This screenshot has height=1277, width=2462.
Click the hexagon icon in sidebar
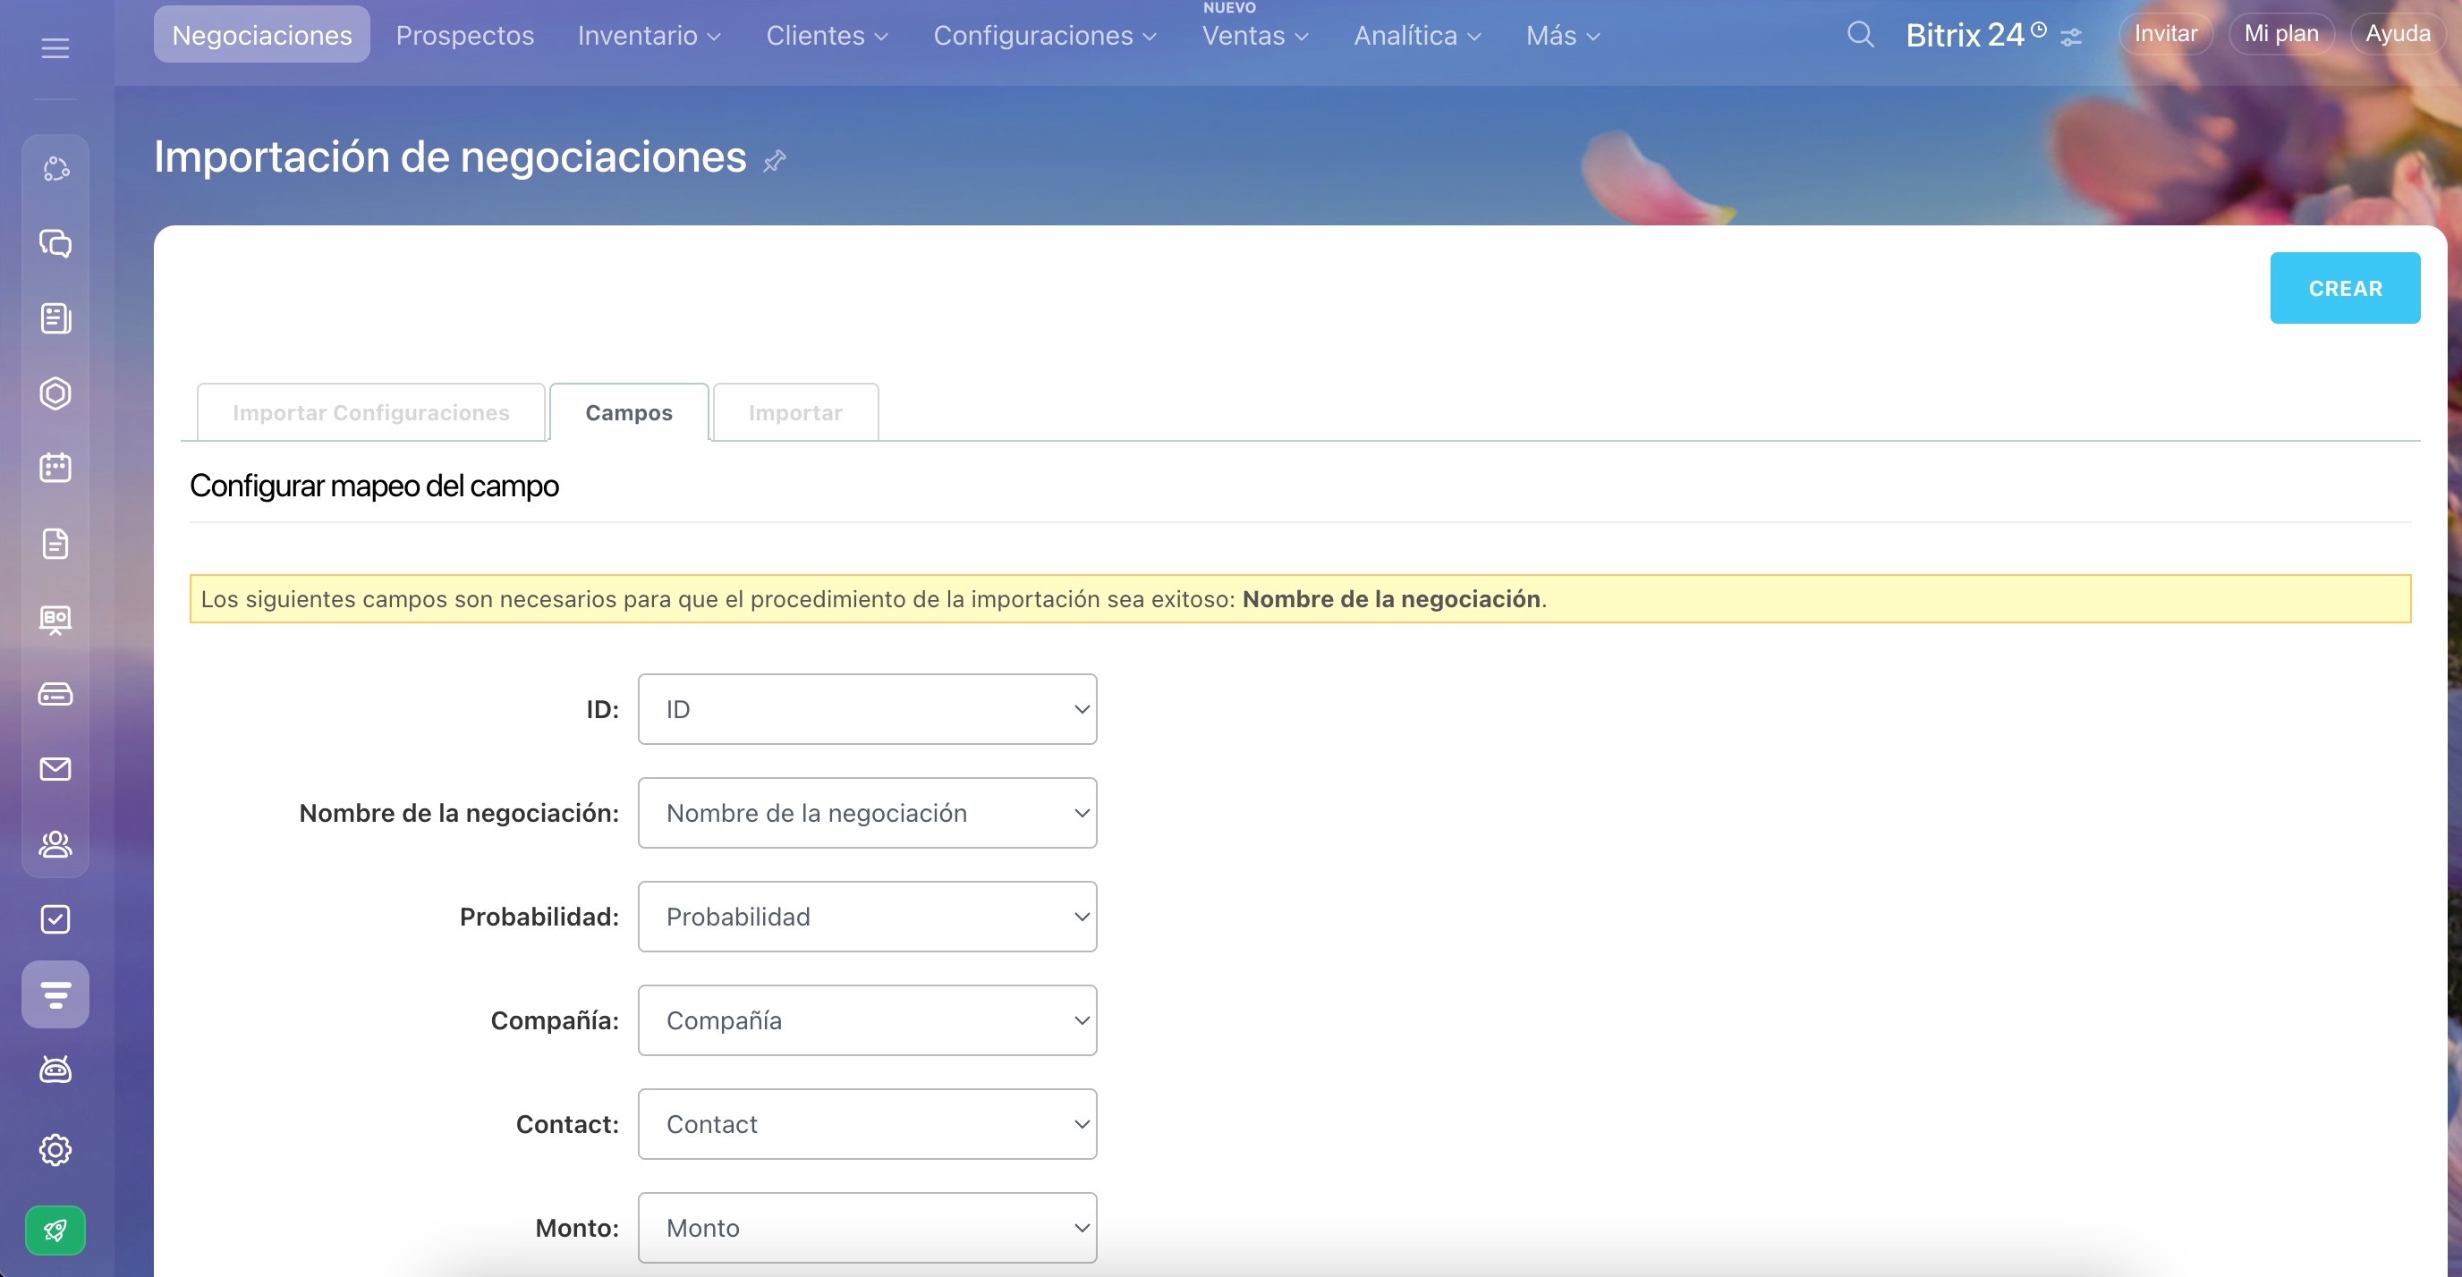pos(55,393)
